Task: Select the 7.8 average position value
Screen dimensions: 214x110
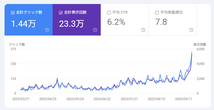Action: [x=161, y=22]
